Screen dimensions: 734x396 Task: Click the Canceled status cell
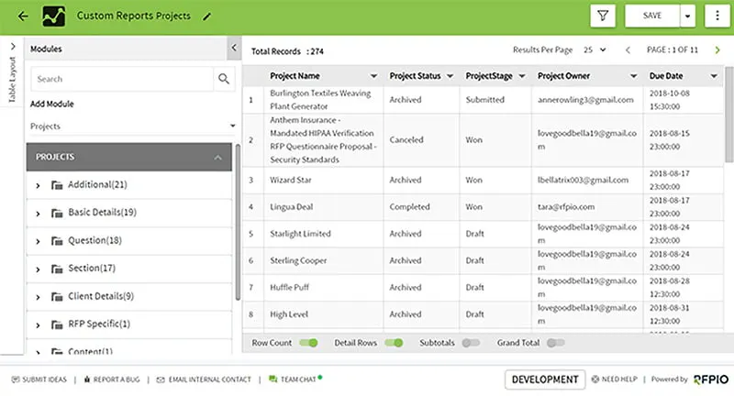(x=421, y=140)
